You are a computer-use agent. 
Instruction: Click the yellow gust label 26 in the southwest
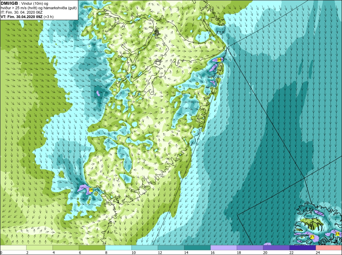click(x=91, y=189)
